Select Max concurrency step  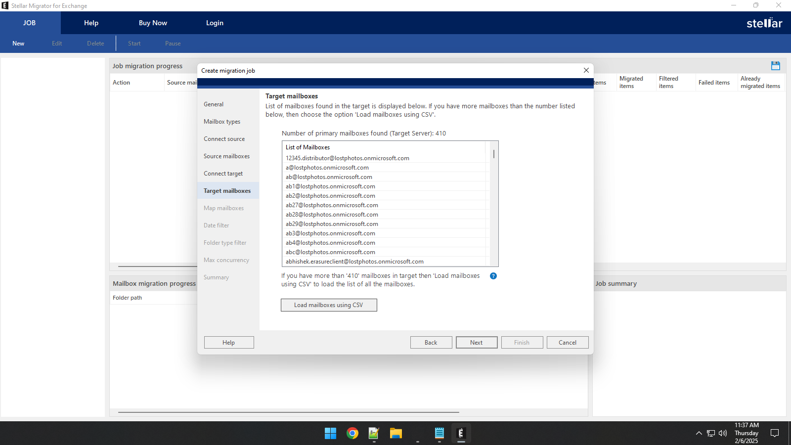click(x=228, y=260)
